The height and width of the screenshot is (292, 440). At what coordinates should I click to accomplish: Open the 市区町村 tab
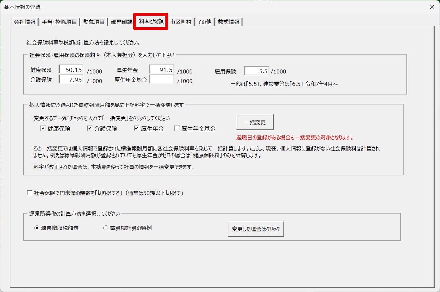tap(181, 22)
